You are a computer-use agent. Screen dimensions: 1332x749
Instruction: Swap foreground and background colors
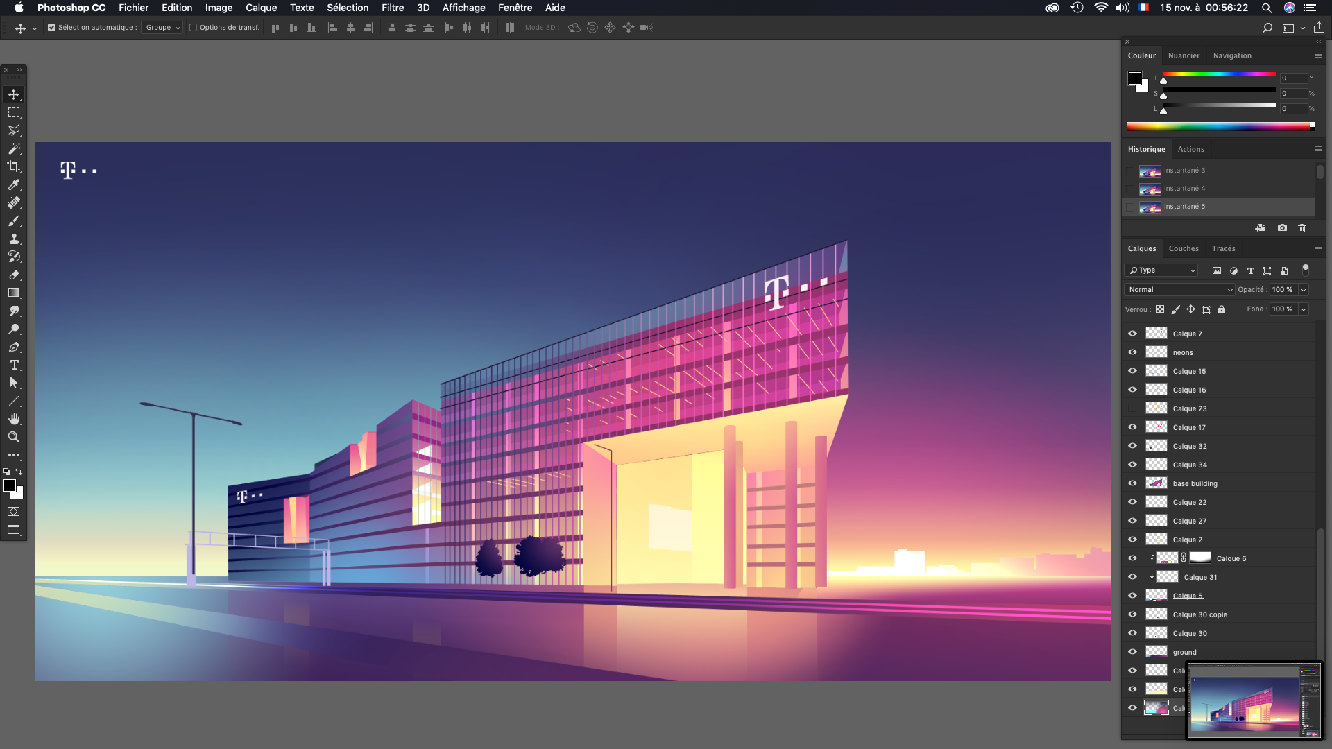click(19, 472)
